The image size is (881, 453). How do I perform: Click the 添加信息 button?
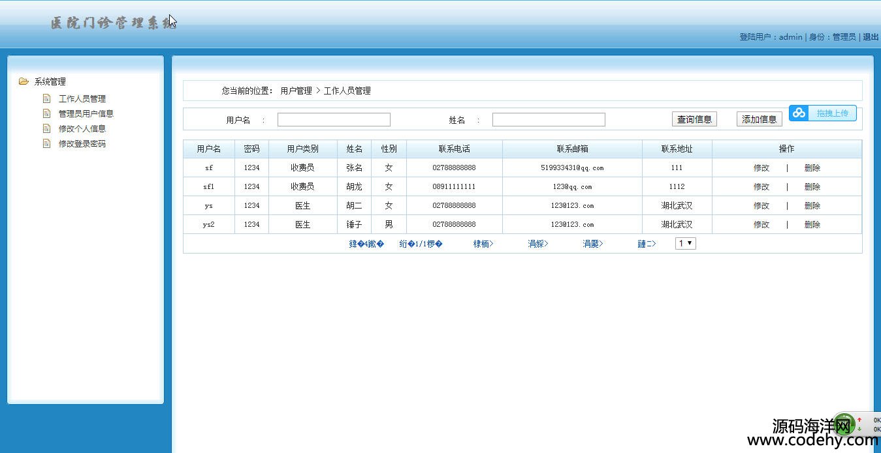tap(760, 119)
